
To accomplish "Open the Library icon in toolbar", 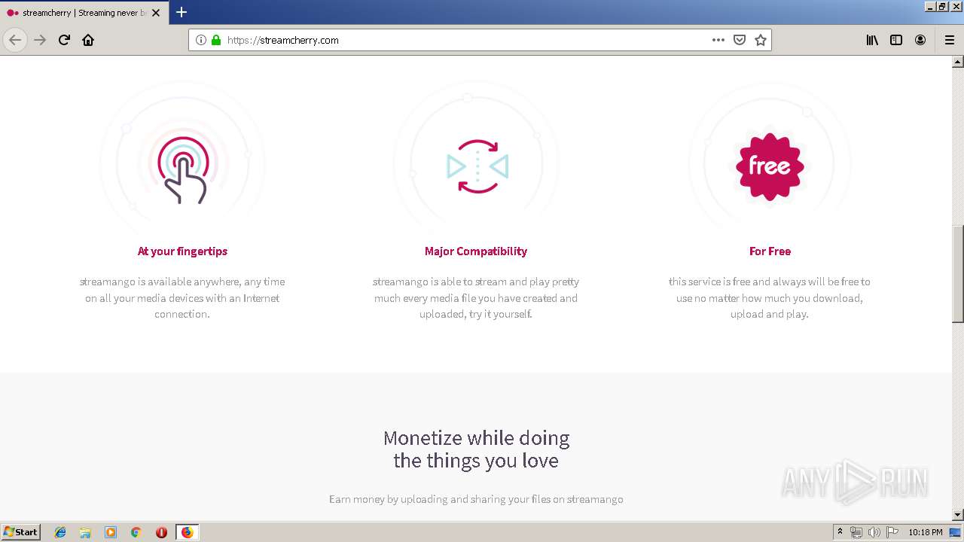I will 872,40.
